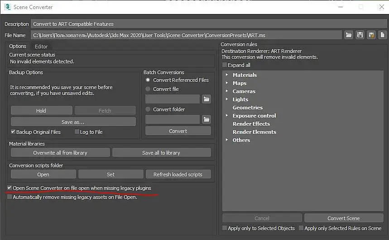
Task: Expand the Maps rules arrow
Action: [226, 83]
